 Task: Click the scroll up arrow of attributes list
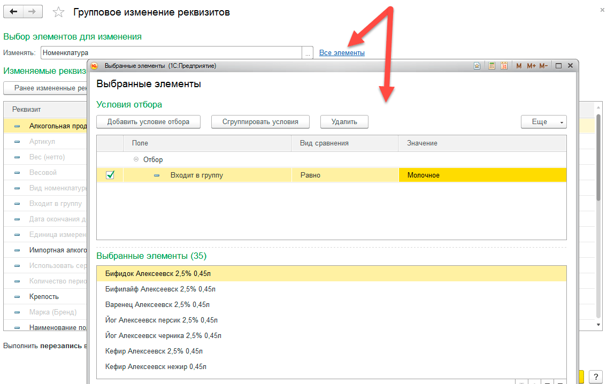[598, 107]
